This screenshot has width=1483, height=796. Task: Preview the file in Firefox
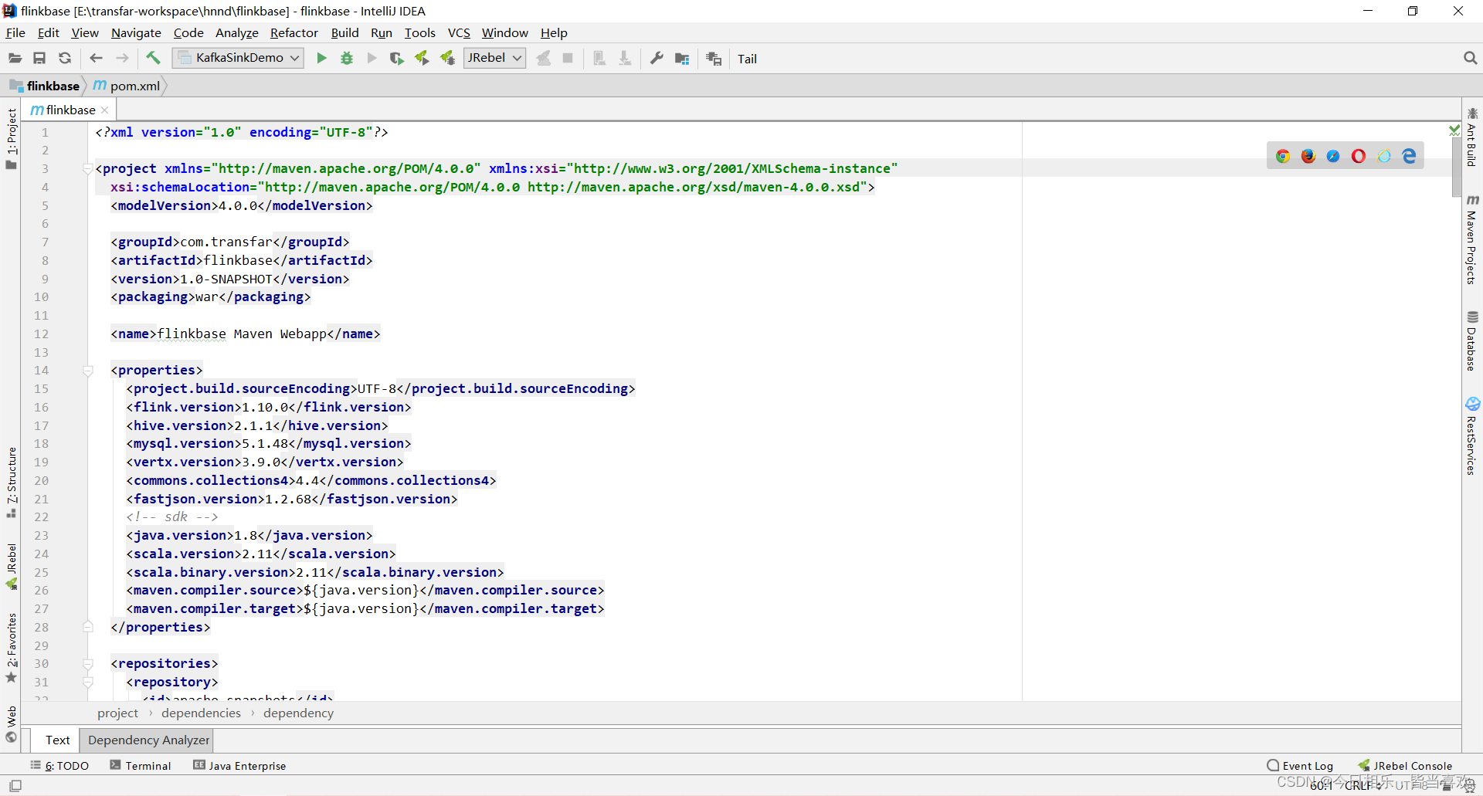tap(1308, 156)
